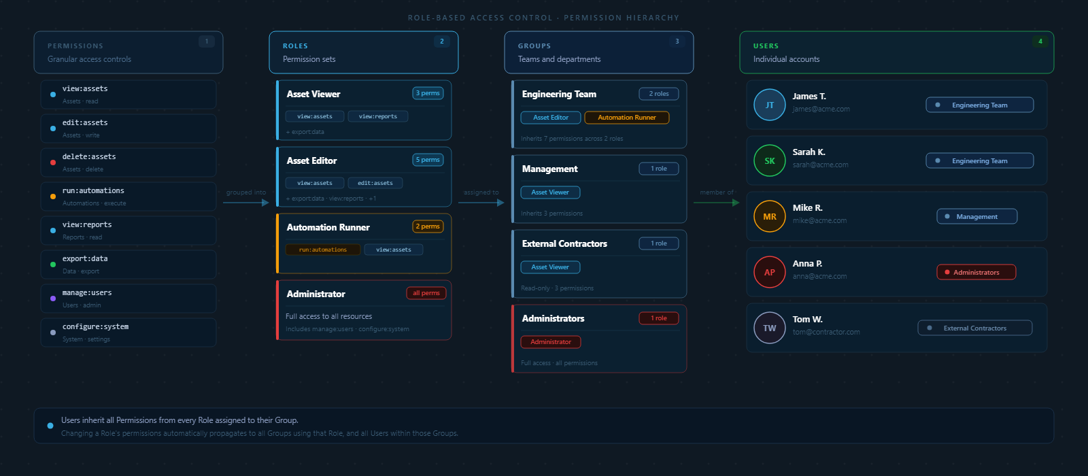1088x476 pixels.
Task: Click James T.'s JT avatar
Action: pos(770,105)
